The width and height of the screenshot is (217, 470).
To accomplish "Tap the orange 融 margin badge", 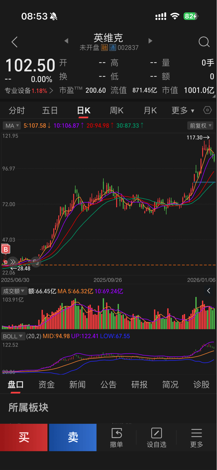I will tap(104, 48).
